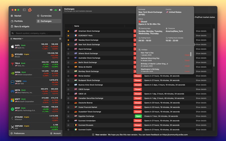
Task: Favorite Berlin Stock Exchange with star
Action: point(68,62)
